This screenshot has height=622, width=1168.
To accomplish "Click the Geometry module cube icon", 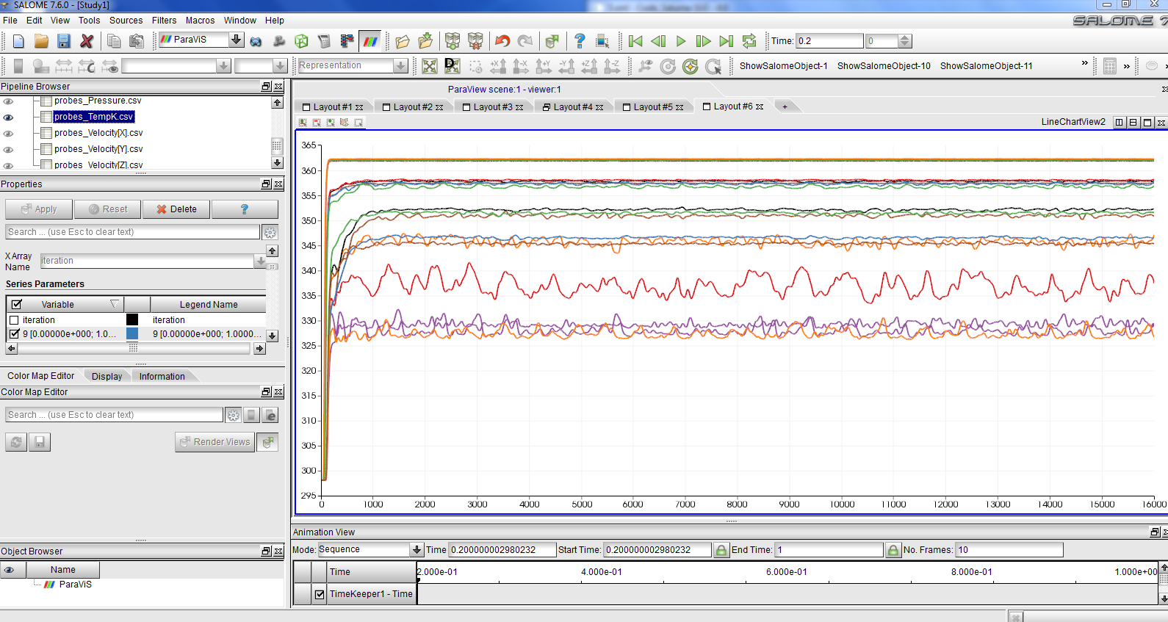I will point(301,41).
